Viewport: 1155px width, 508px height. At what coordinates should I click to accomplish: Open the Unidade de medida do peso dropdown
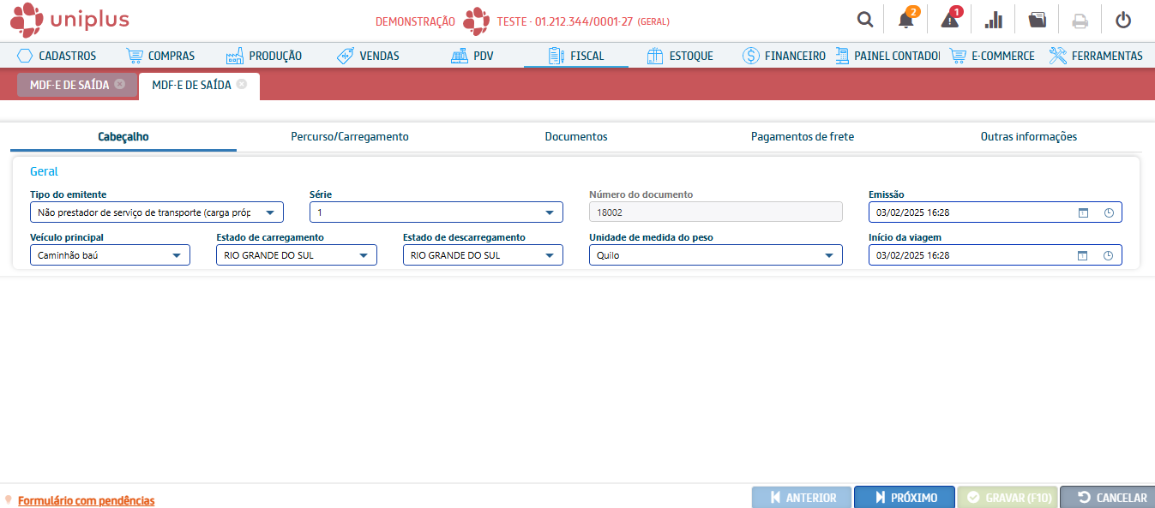(x=829, y=255)
